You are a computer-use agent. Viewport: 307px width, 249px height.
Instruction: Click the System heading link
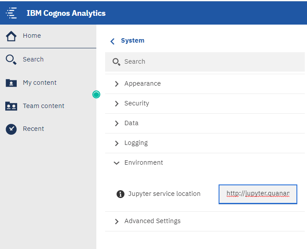pos(132,40)
